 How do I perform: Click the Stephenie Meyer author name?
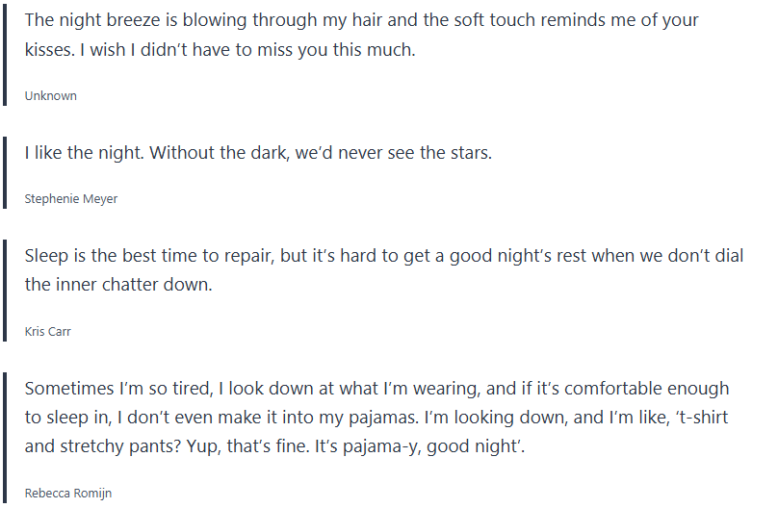pyautogui.click(x=70, y=199)
